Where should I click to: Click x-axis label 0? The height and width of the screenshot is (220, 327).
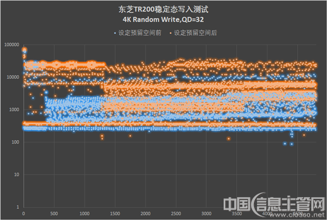click(x=23, y=214)
